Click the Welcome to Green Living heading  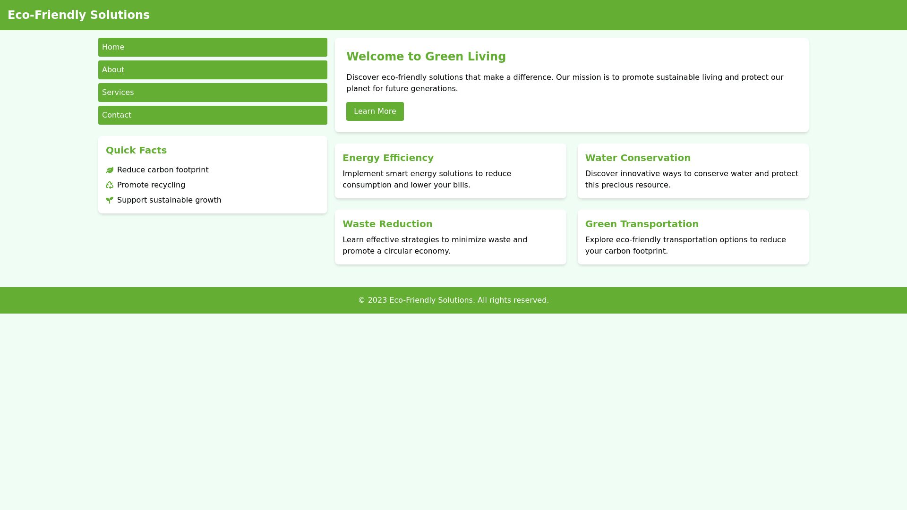pyautogui.click(x=426, y=57)
